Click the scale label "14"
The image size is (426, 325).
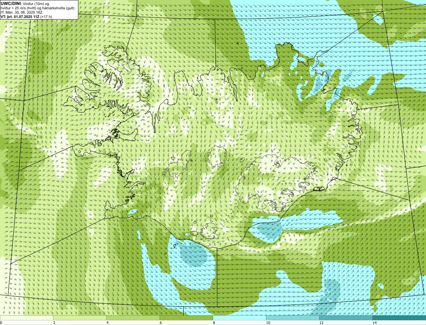point(374,323)
